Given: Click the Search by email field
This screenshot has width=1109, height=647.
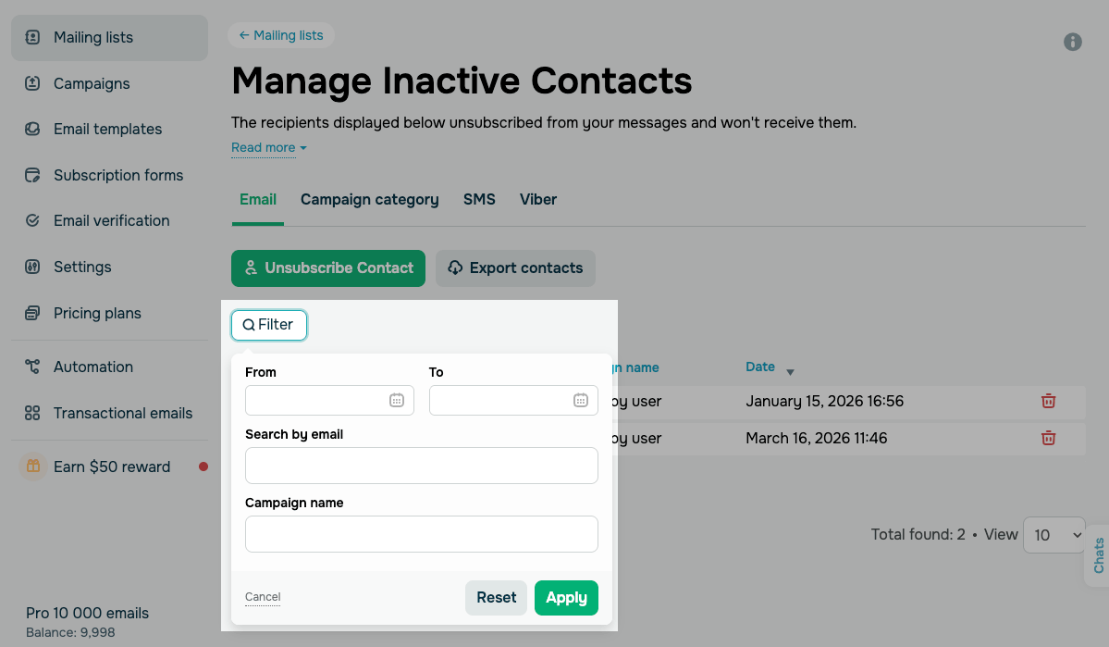Looking at the screenshot, I should click(421, 466).
